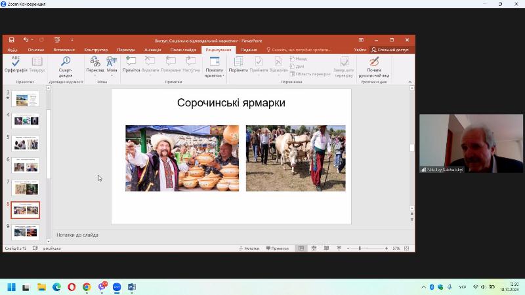Open the Показати примітки dropdown
Viewport: 525px width, 295px height.
coord(214,72)
